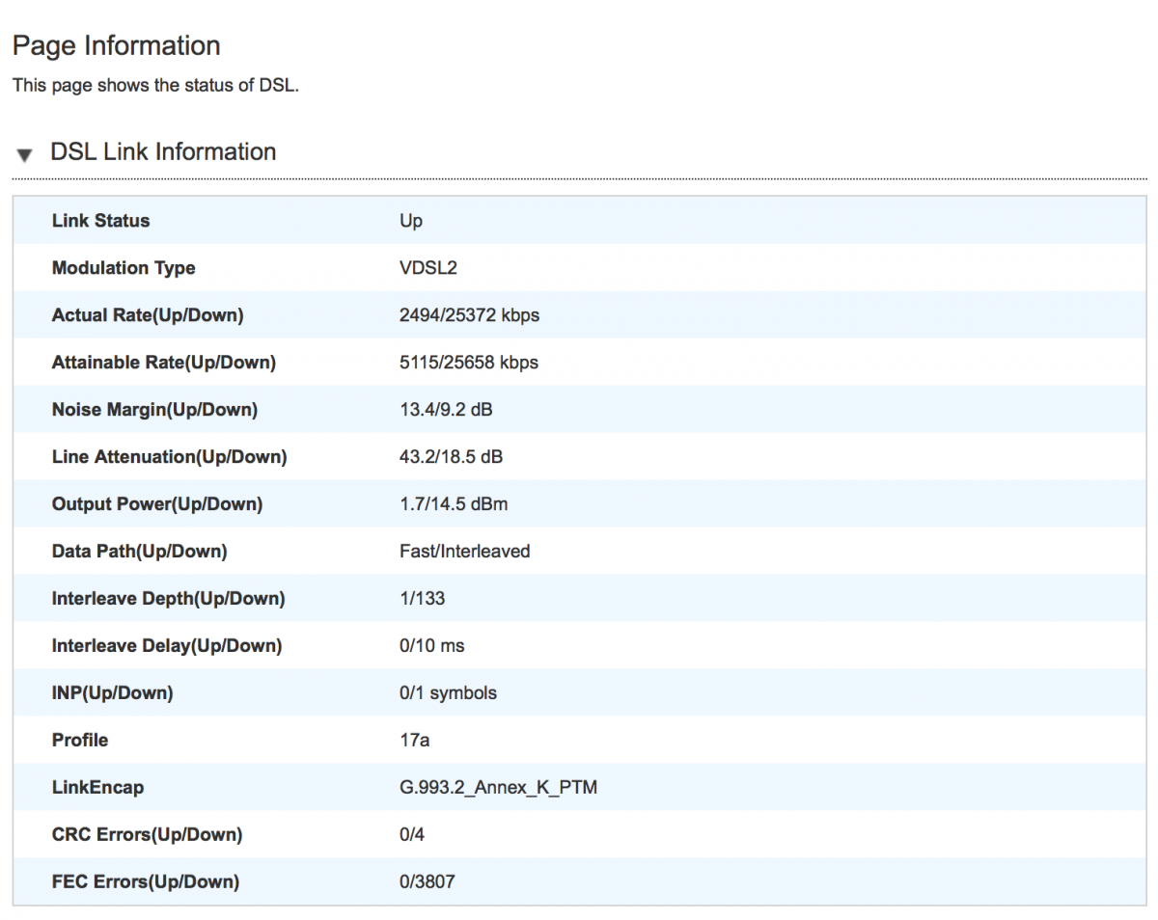Select the CRC Errors(Up/Down) label

pyautogui.click(x=148, y=835)
